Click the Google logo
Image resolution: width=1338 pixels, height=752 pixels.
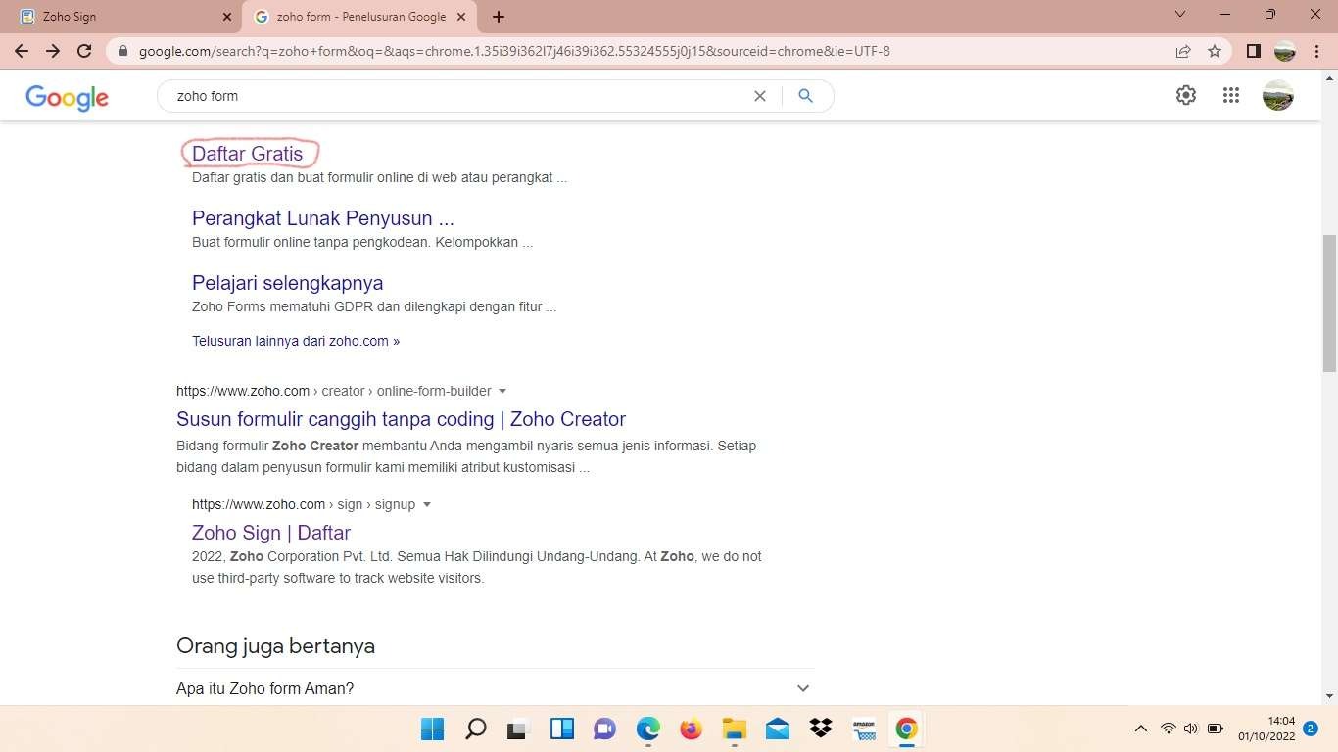pyautogui.click(x=67, y=97)
